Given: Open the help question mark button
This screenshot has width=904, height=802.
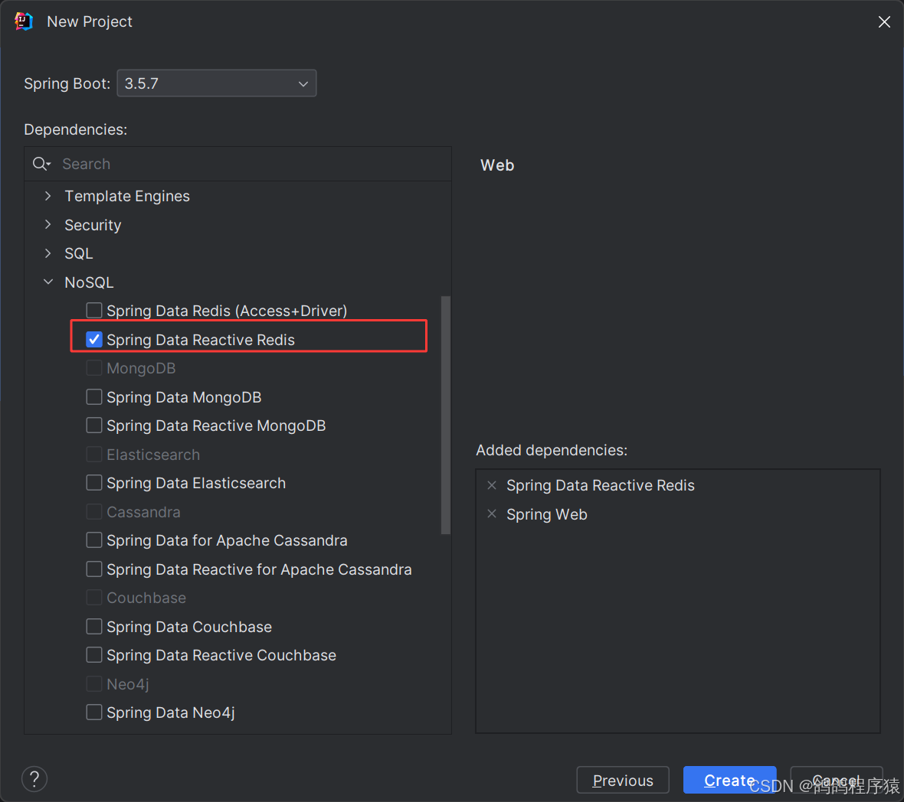Looking at the screenshot, I should coord(34,779).
